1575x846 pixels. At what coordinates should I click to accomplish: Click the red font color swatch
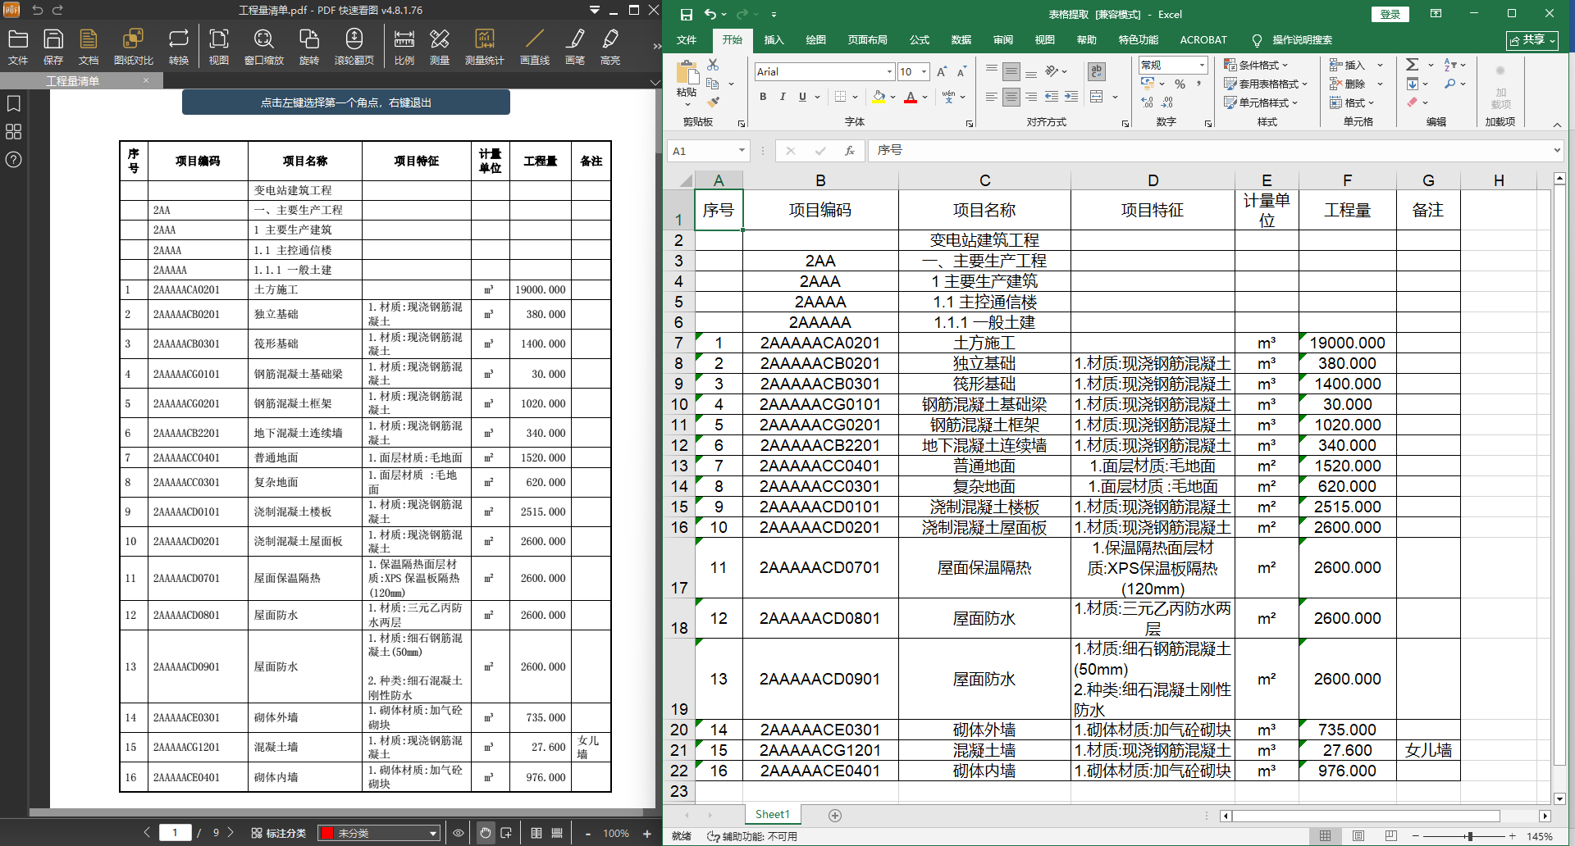coord(910,98)
